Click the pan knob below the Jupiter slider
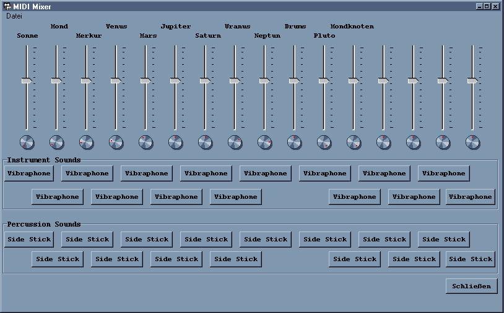The image size is (504, 313). click(175, 142)
